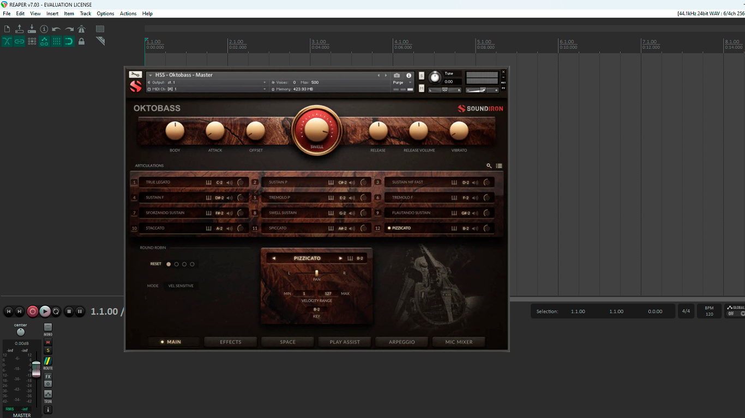Toggle item grouping link icon
Viewport: 745px width, 418px height.
click(x=20, y=41)
